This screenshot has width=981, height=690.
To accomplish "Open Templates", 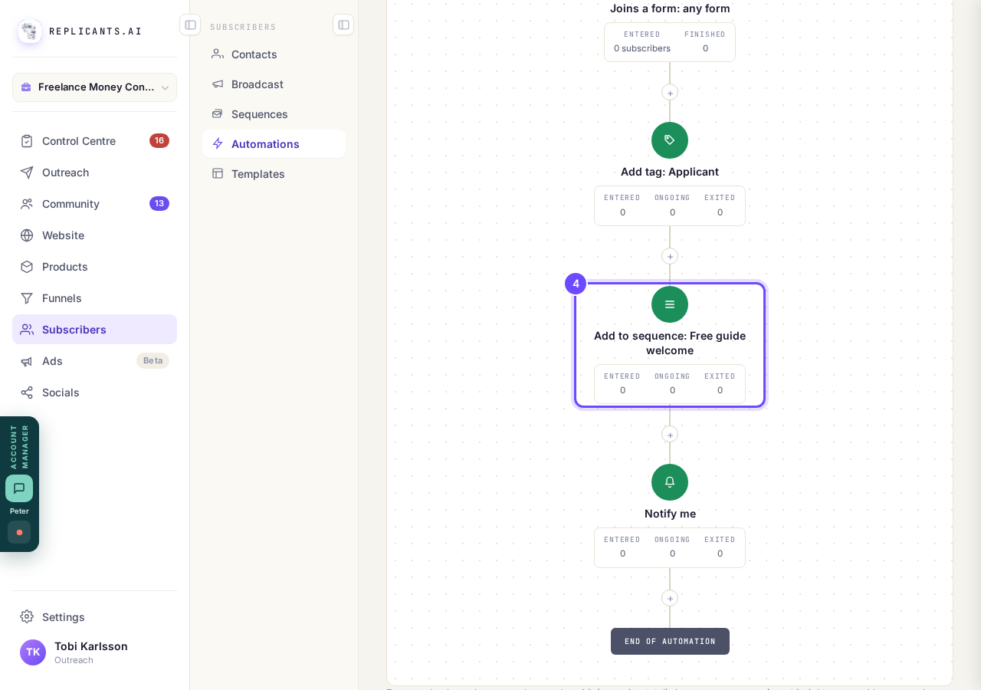I will 274,174.
